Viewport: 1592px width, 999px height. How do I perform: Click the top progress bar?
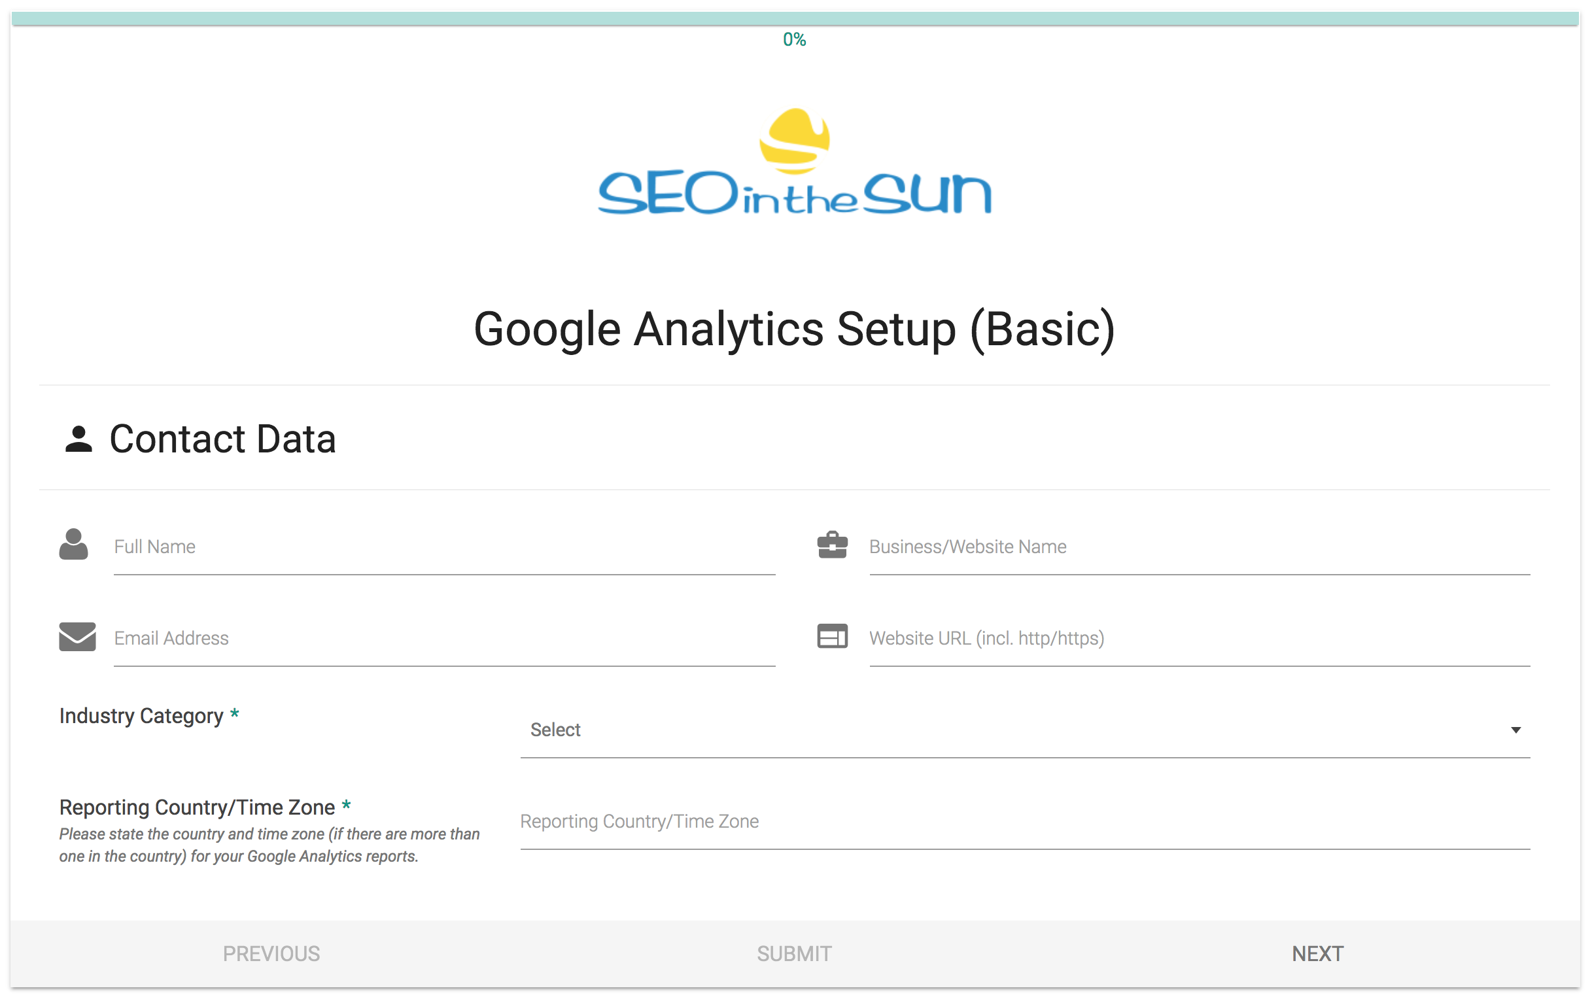pyautogui.click(x=795, y=18)
